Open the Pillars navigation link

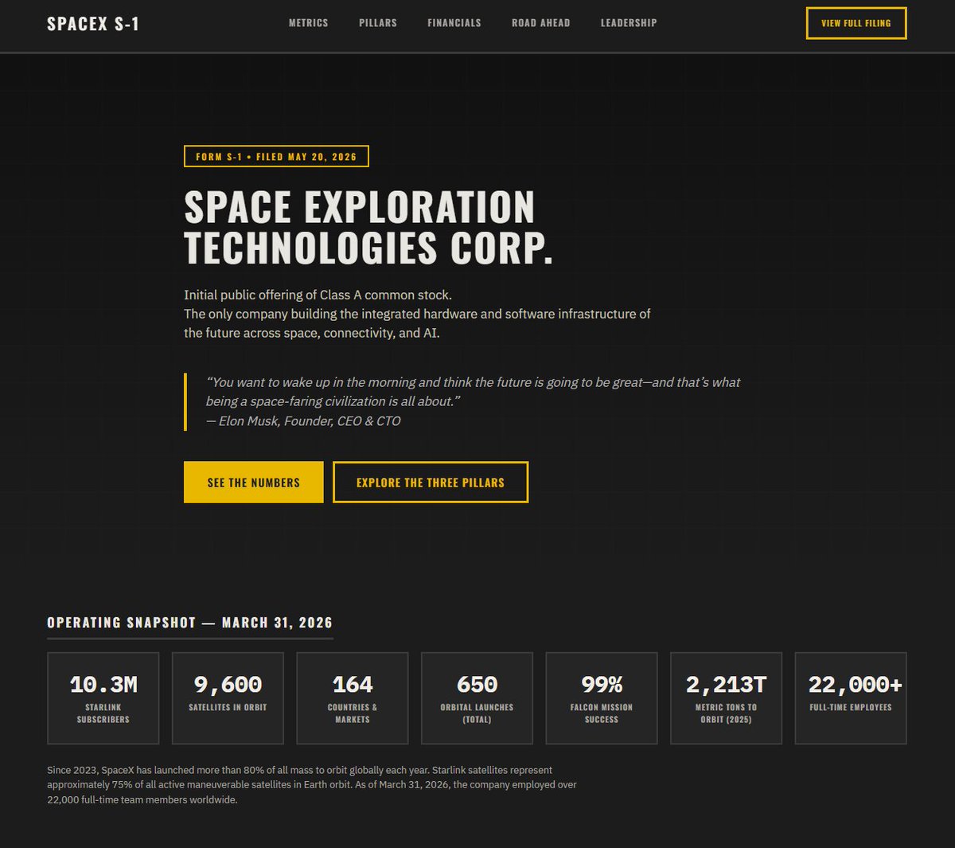tap(378, 23)
